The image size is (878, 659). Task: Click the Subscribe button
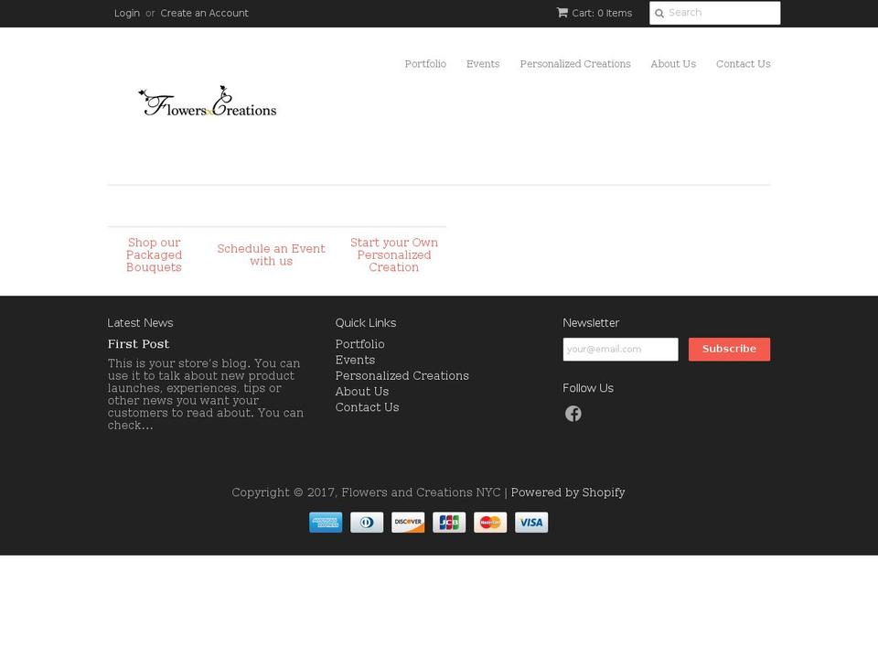coord(729,349)
